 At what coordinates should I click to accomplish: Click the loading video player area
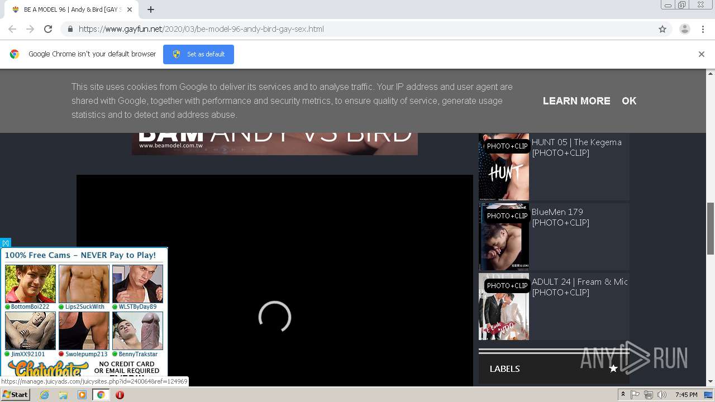[x=275, y=280]
